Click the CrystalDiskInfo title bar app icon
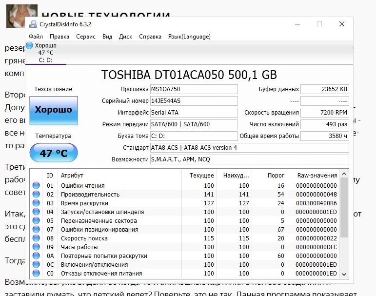 (x=33, y=24)
